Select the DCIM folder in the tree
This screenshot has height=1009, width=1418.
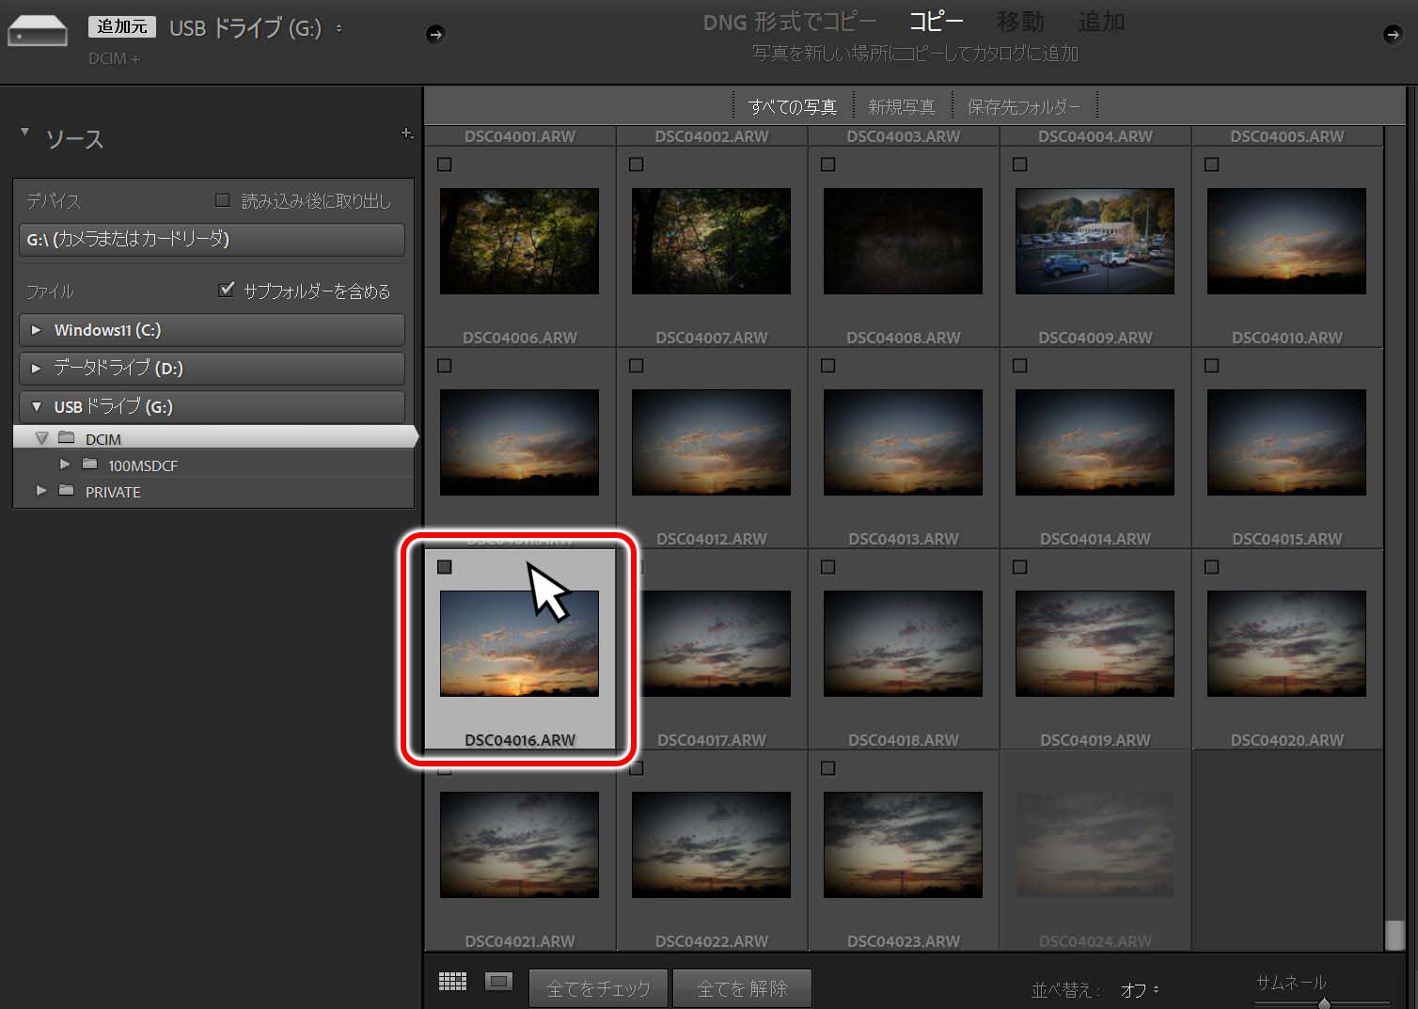[214, 438]
